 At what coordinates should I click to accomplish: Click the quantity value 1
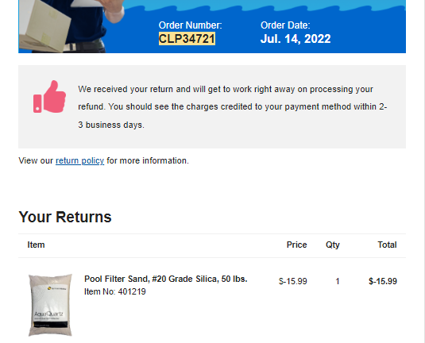[x=338, y=281]
